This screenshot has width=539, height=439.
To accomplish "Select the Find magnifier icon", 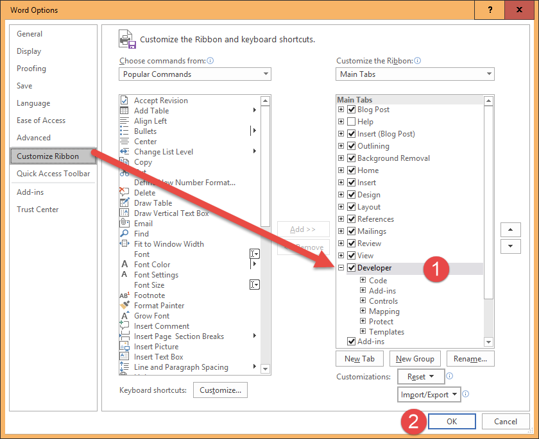I will pyautogui.click(x=124, y=233).
